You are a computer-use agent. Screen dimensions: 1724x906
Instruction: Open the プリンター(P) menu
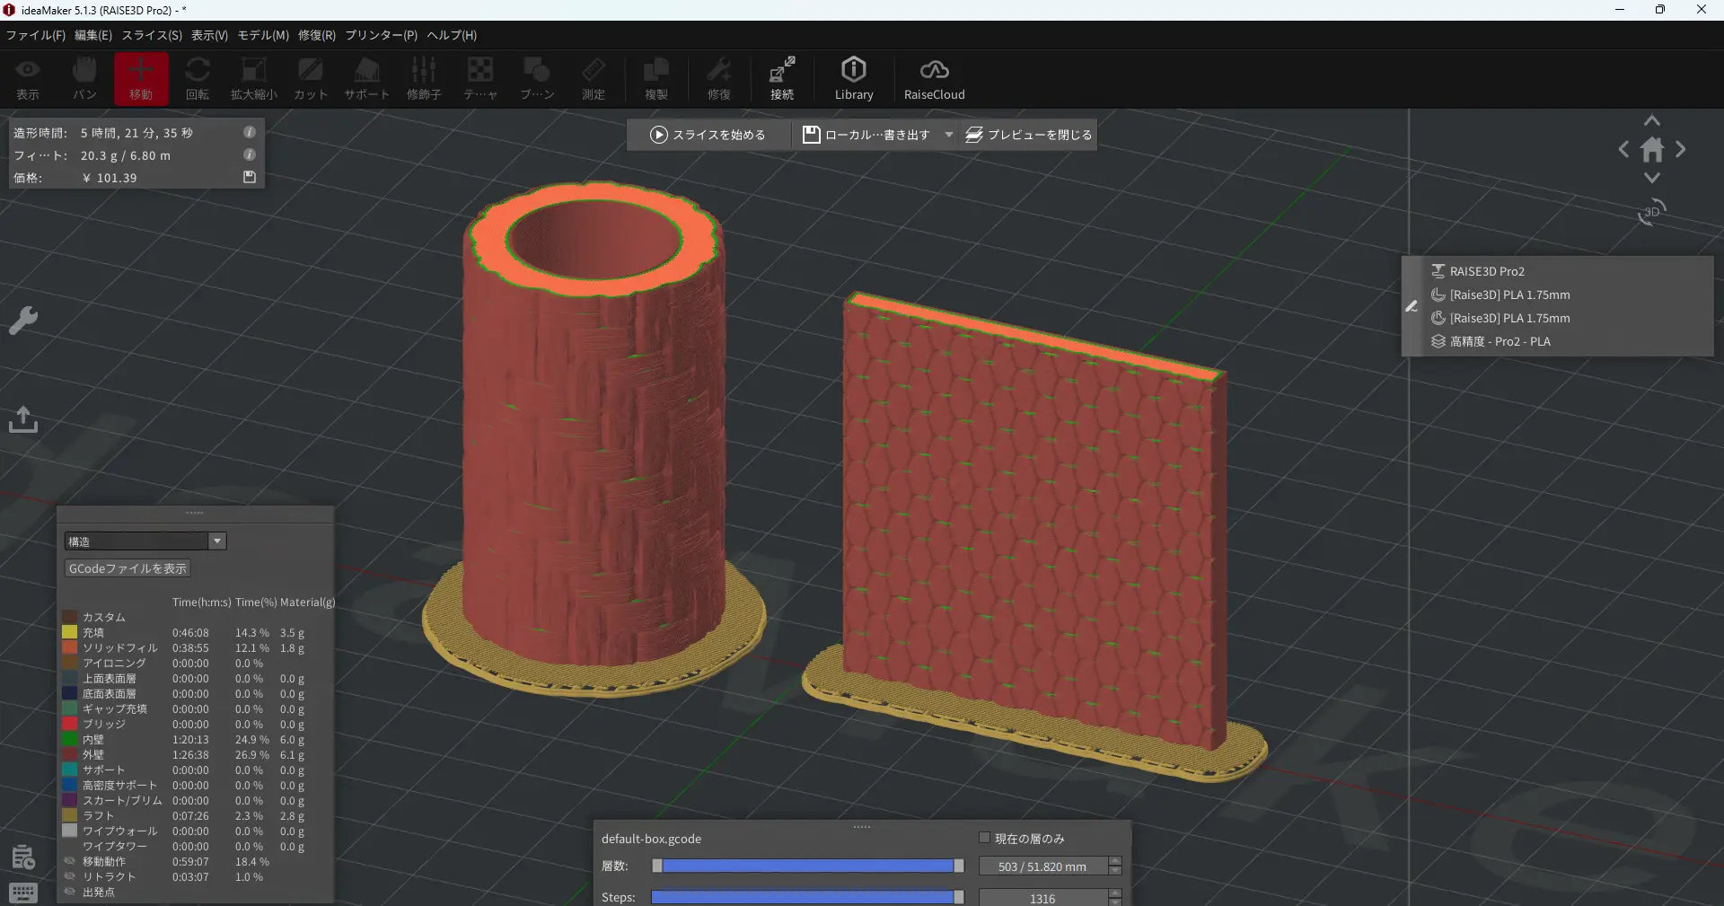tap(381, 35)
